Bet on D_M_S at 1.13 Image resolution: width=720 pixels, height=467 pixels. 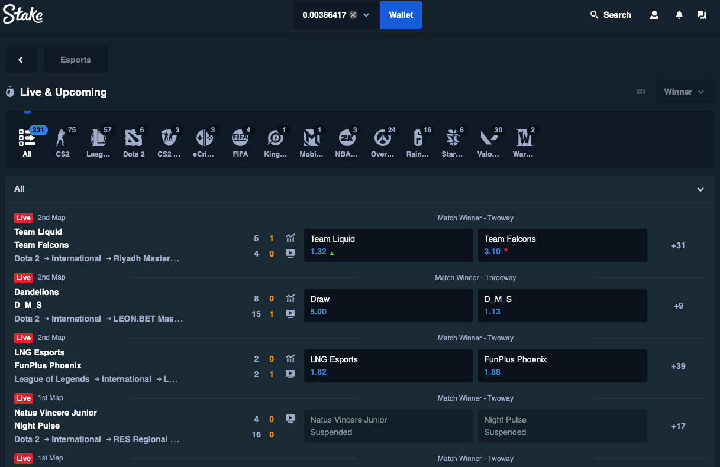(x=562, y=306)
